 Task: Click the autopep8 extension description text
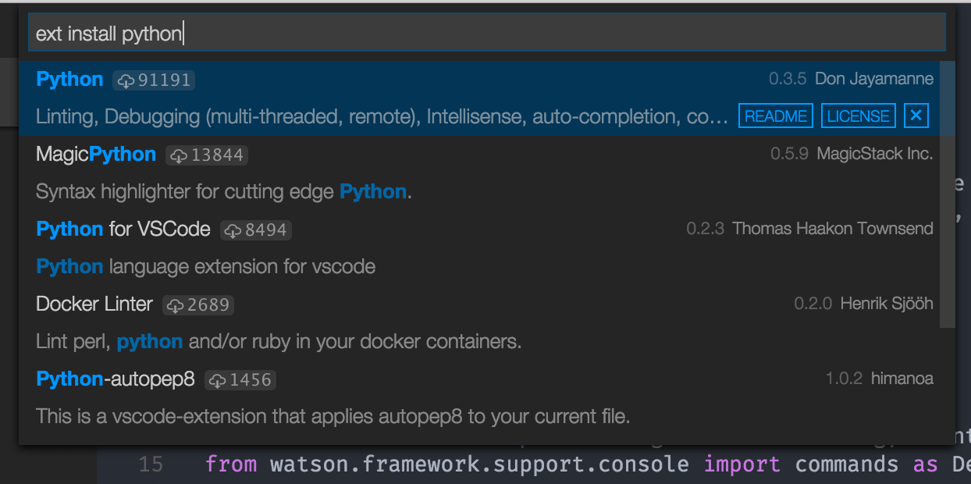pyautogui.click(x=333, y=417)
